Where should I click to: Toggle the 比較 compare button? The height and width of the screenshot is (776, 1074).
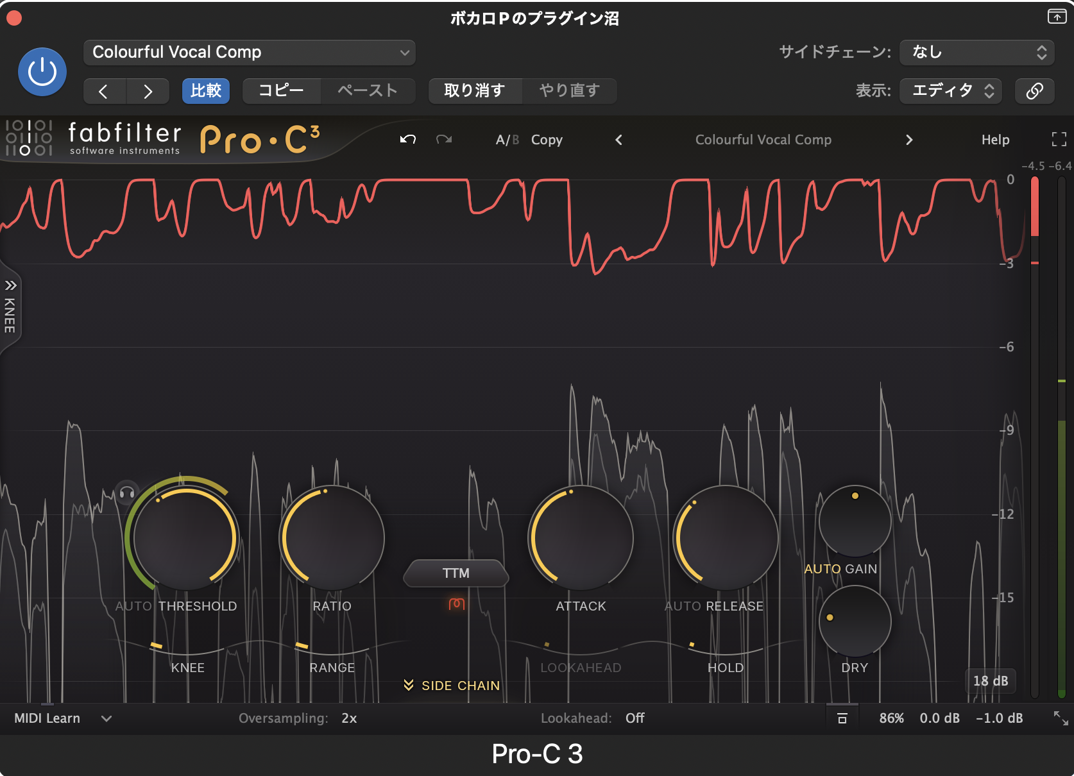click(206, 91)
